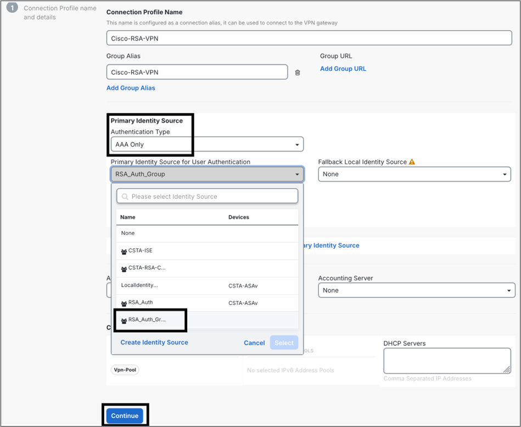Select None from identity source list
The height and width of the screenshot is (427, 521).
pos(128,234)
